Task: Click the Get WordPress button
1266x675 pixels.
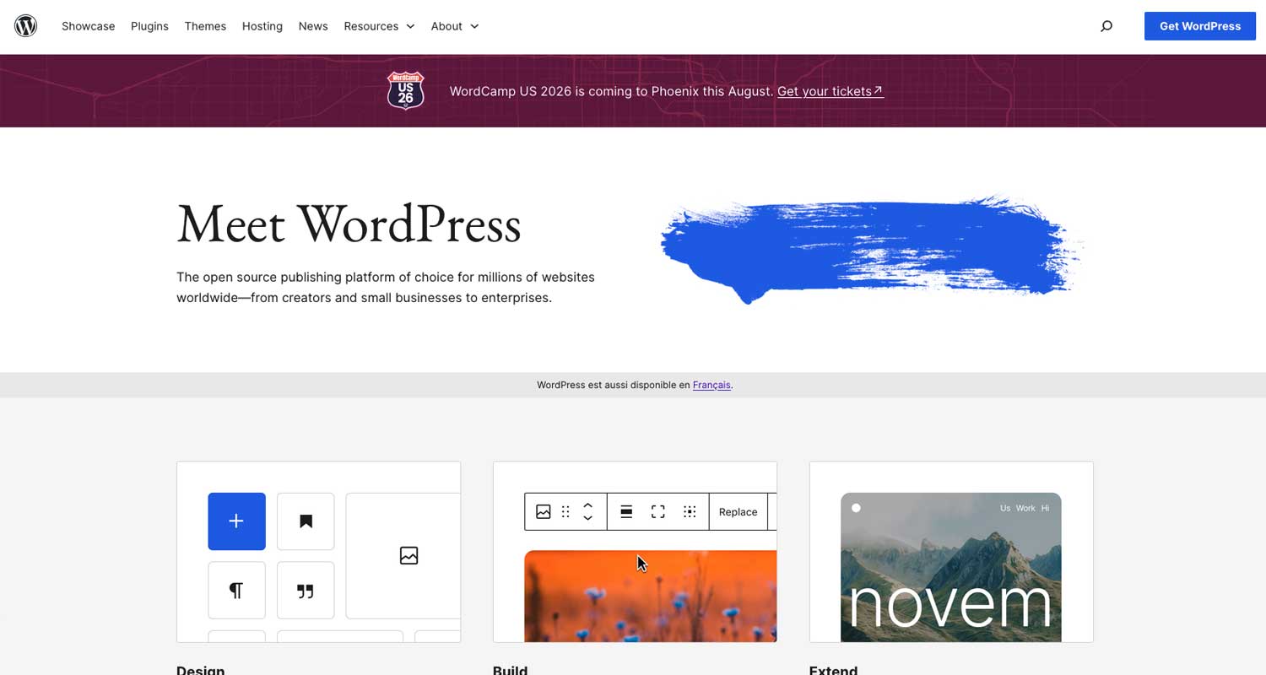Action: click(x=1200, y=26)
